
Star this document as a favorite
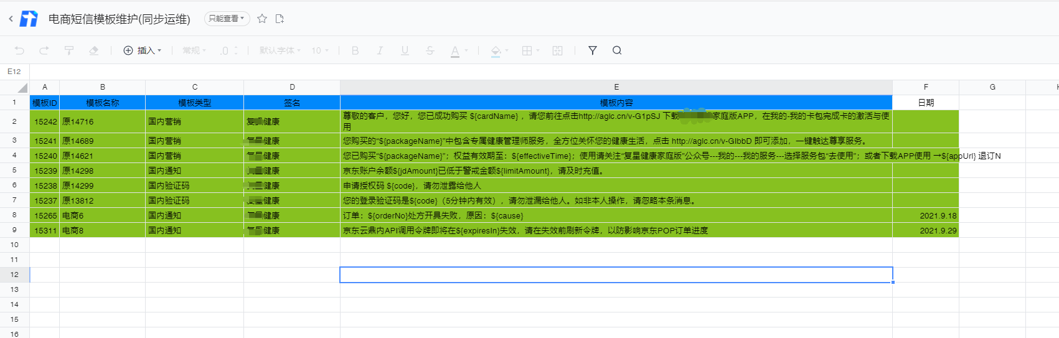coord(262,19)
